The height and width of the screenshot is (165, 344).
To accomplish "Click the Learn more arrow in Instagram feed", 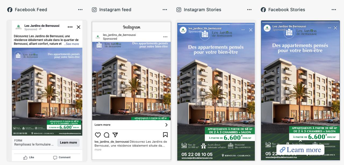I will click(166, 125).
